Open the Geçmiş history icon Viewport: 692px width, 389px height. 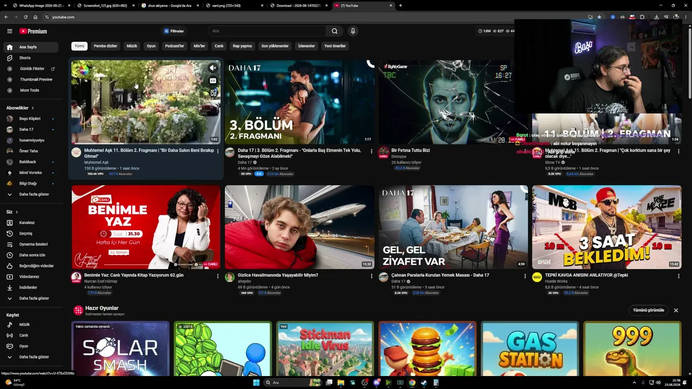tap(9, 233)
